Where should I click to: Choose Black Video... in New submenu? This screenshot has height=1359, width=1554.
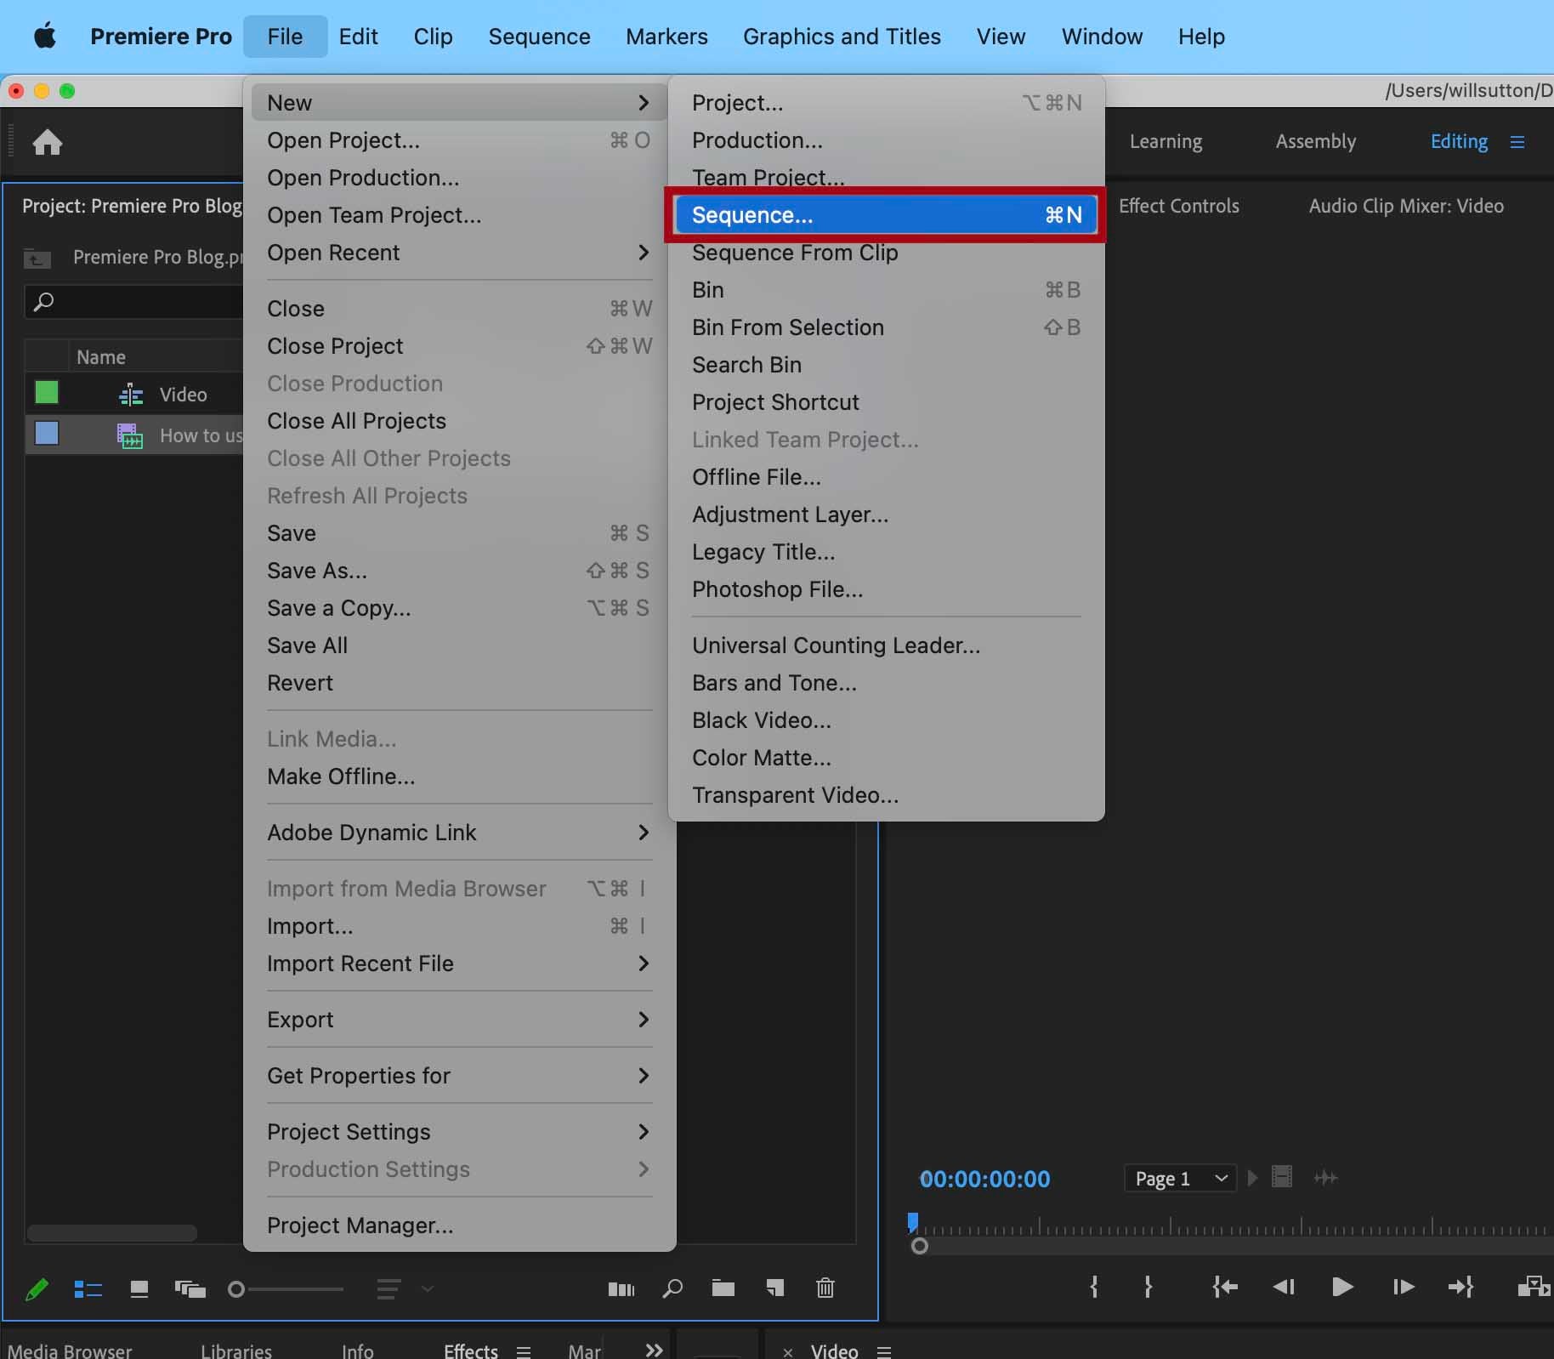point(885,720)
